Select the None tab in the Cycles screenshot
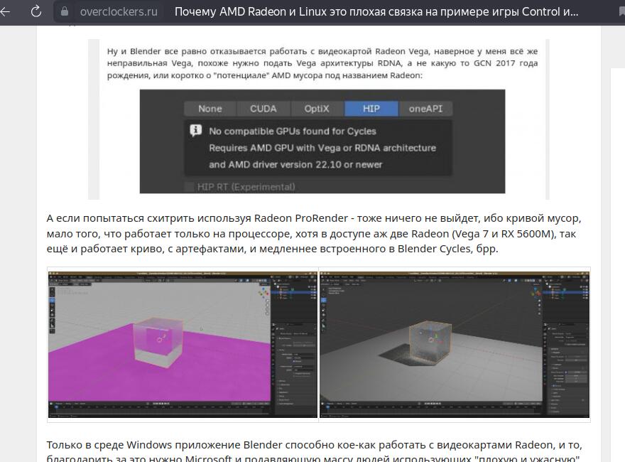The image size is (625, 462). [x=210, y=109]
